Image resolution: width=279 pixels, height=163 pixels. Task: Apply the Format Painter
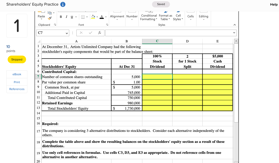pyautogui.click(x=49, y=18)
